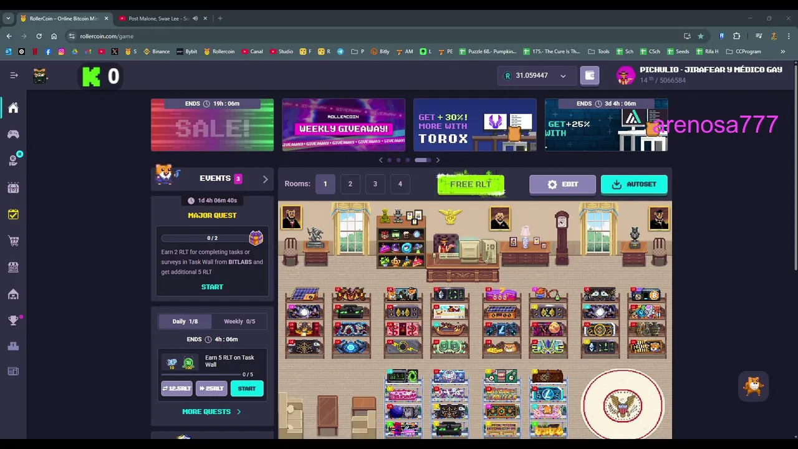Open the Telegram bookmark icon
798x449 pixels.
[x=340, y=52]
